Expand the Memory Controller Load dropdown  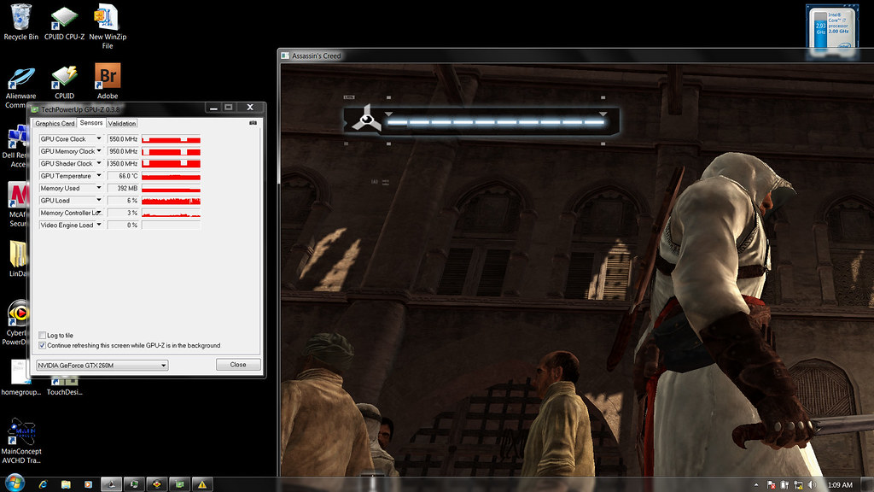(99, 213)
